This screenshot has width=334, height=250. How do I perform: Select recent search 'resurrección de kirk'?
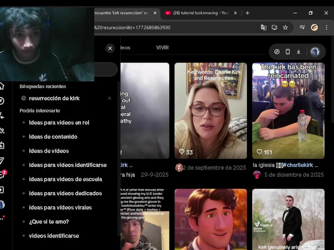click(x=54, y=98)
